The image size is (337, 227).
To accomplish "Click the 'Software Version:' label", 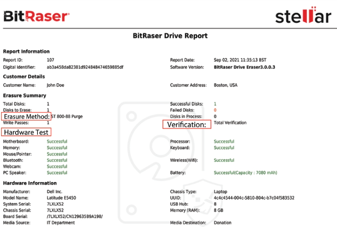I will pyautogui.click(x=187, y=67).
